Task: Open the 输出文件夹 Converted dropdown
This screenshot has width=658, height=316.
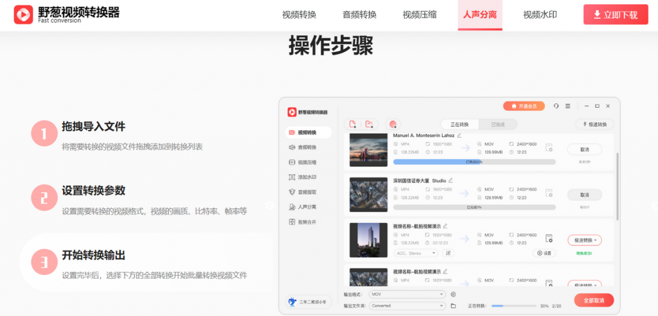Action: (x=407, y=306)
